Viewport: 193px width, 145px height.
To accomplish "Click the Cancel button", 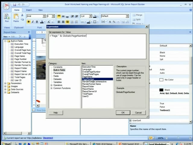I will 138,113.
